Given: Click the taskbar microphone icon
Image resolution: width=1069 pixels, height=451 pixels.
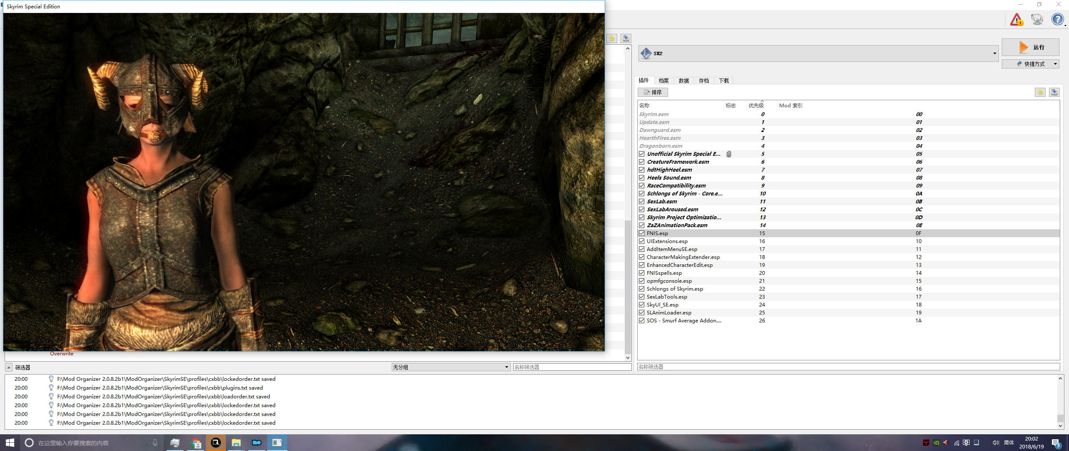Looking at the screenshot, I should tap(155, 443).
